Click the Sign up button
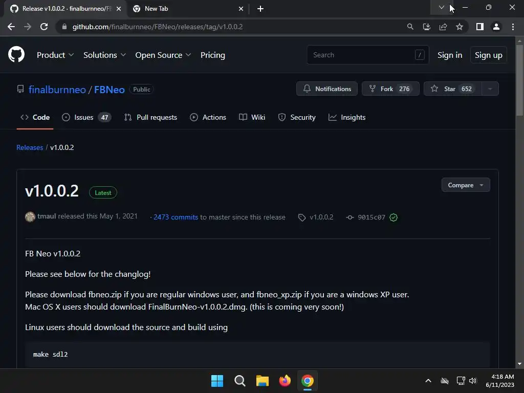The height and width of the screenshot is (393, 524). point(488,55)
